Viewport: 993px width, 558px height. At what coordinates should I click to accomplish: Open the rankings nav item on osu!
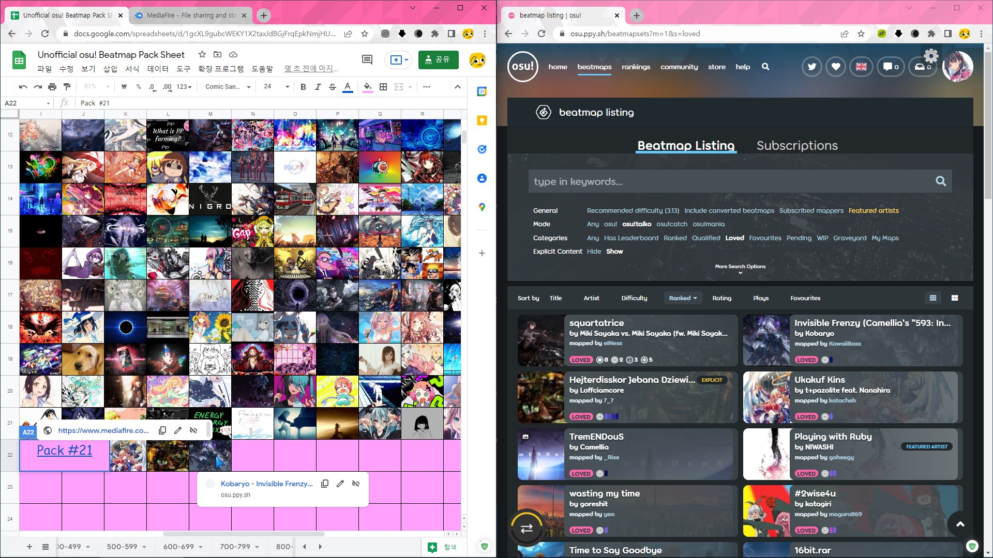tap(636, 67)
